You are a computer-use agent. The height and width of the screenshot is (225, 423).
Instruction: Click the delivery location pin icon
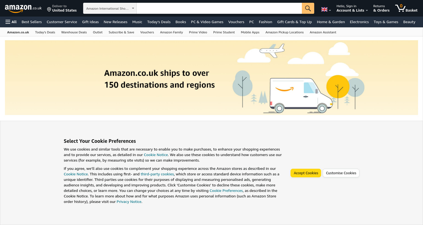49,10
